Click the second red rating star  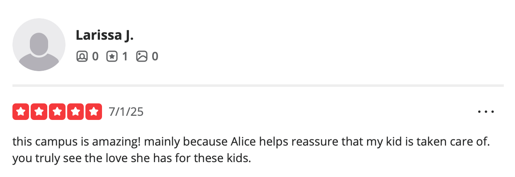[39, 112]
